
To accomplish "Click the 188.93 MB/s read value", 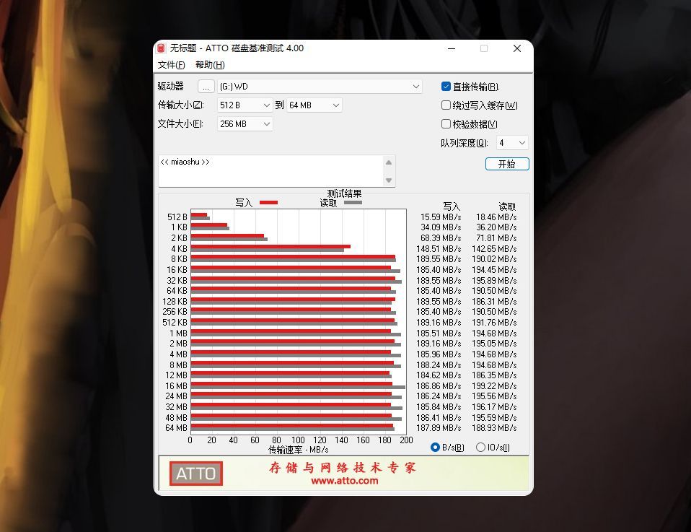I will point(494,428).
